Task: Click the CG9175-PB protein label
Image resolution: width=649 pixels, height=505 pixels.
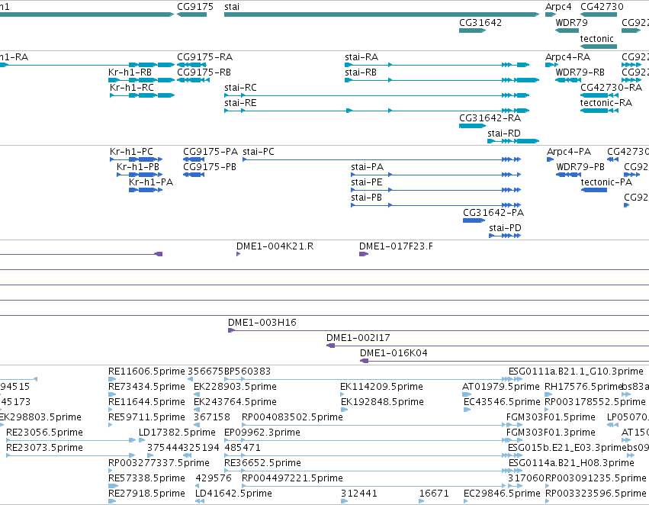Action: (210, 167)
